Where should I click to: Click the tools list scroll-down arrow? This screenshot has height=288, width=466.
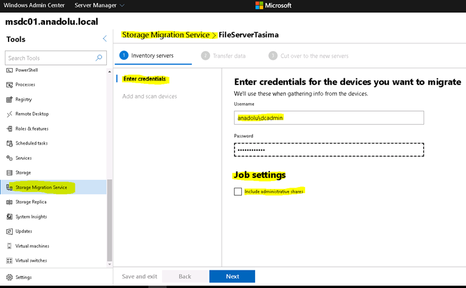(109, 264)
